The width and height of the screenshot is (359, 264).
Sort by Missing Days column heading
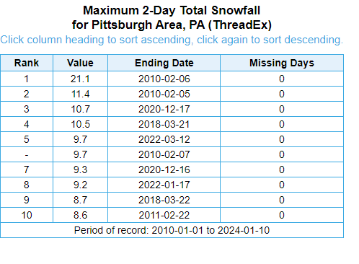(282, 63)
